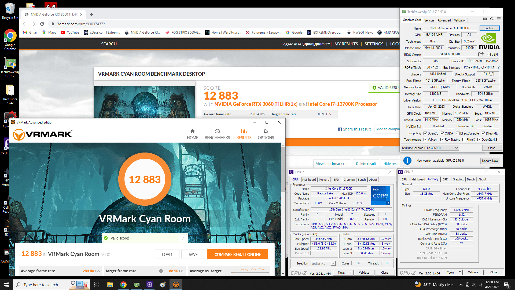The height and width of the screenshot is (290, 515).
Task: Open Recycle Bin desktop icon
Action: click(10, 11)
